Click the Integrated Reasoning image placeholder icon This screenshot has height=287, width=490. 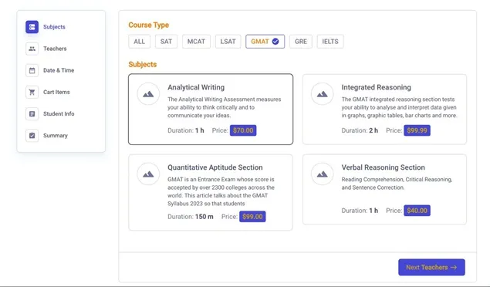[x=323, y=93]
